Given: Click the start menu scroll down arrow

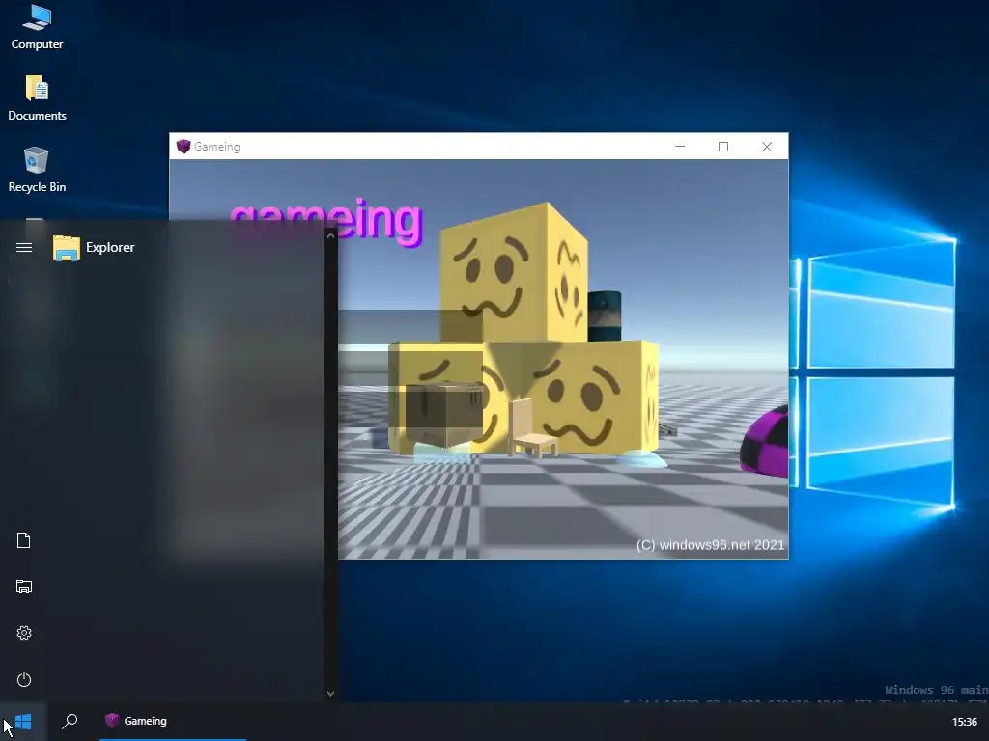Looking at the screenshot, I should (330, 693).
